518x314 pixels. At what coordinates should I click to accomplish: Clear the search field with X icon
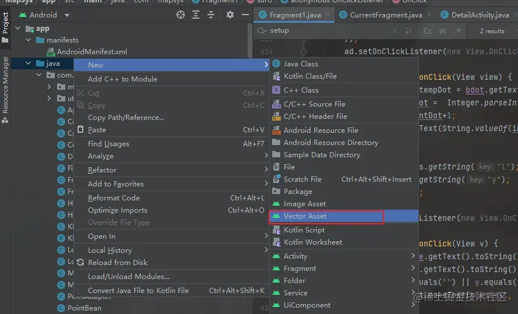click(x=395, y=31)
